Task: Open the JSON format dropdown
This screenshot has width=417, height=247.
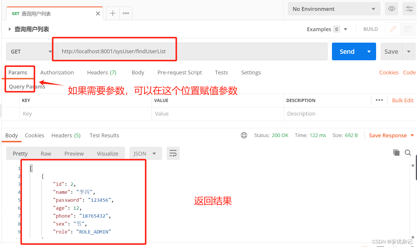Action: tap(146, 153)
